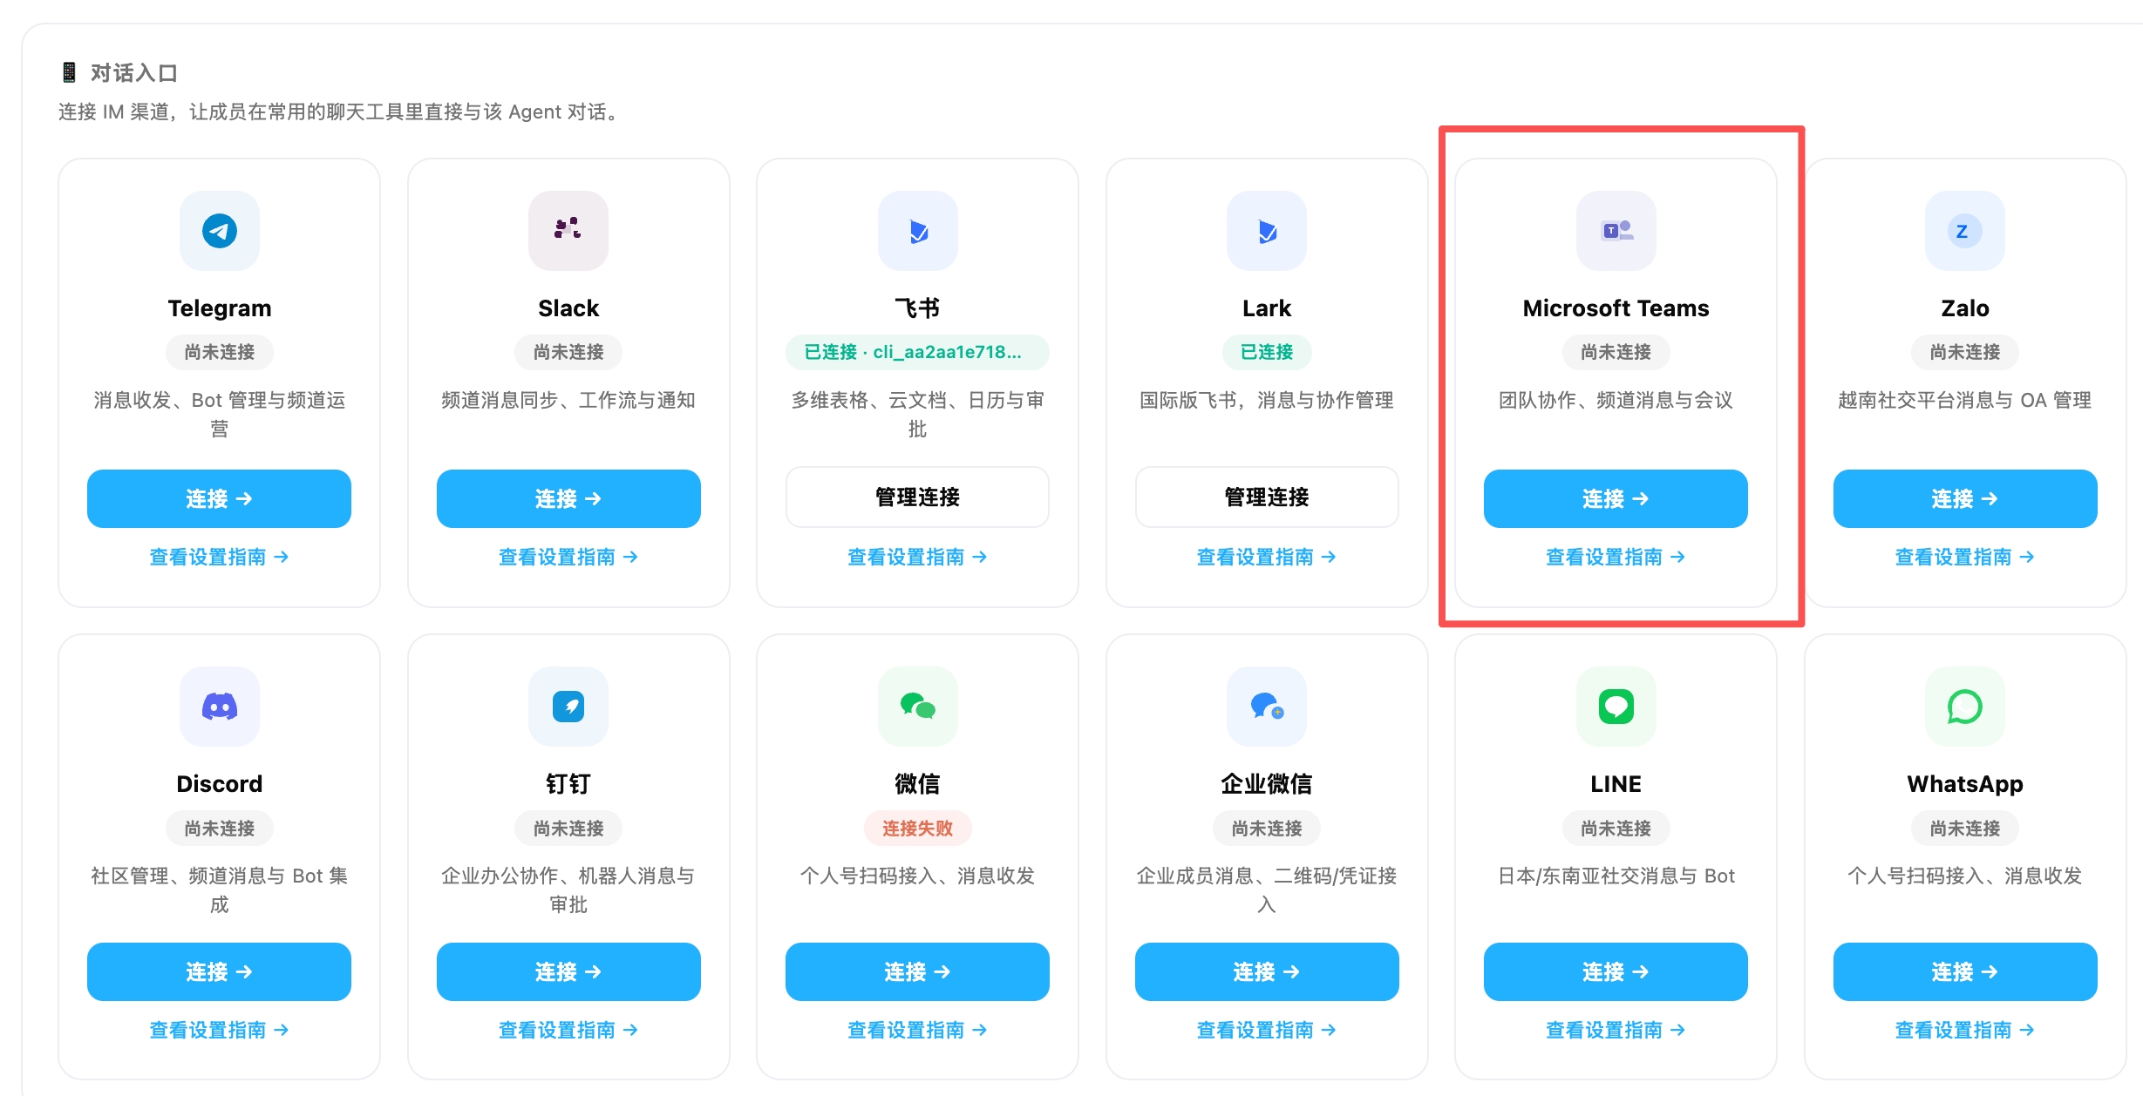
Task: View the Telegram setup guide
Action: (x=220, y=557)
